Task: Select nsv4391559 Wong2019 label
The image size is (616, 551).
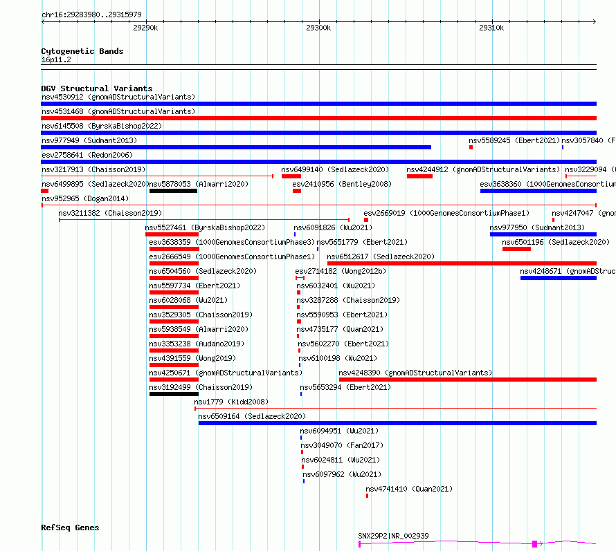Action: point(192,358)
